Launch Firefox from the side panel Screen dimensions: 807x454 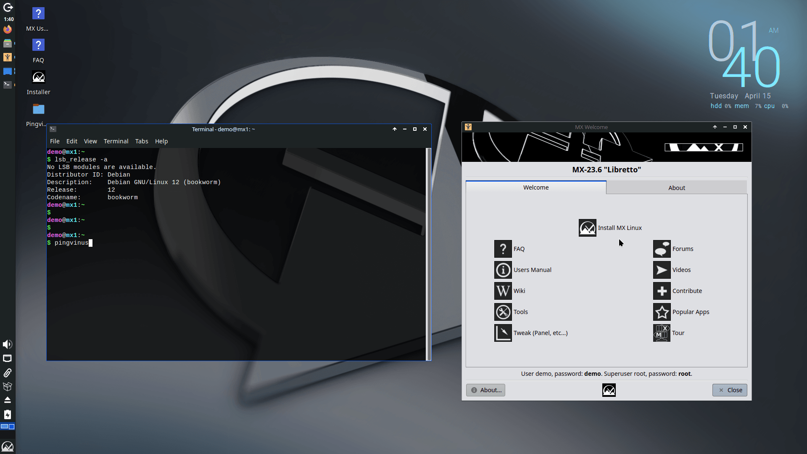point(8,29)
